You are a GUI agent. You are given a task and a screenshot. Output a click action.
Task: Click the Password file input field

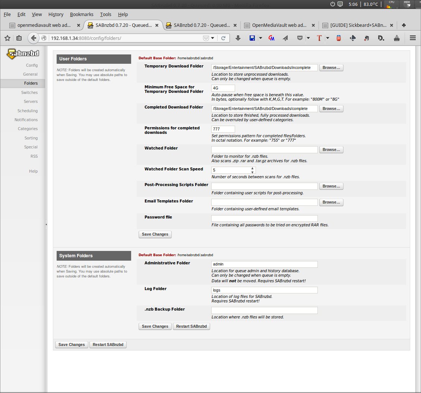(264, 218)
